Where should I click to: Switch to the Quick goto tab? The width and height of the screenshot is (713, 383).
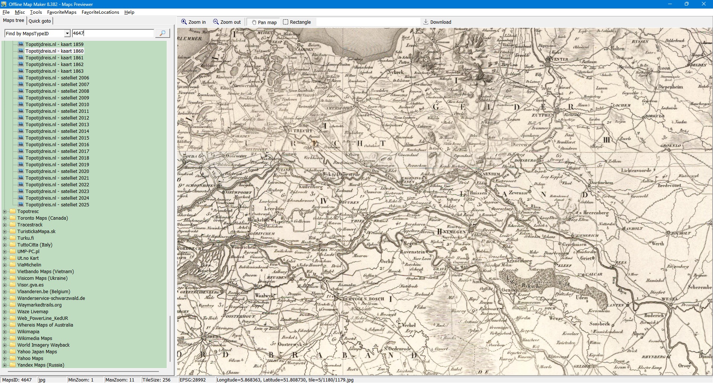point(40,21)
